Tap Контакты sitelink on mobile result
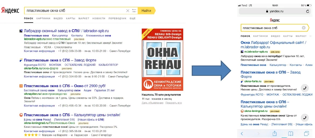The image size is (315, 138). coord(296,65)
